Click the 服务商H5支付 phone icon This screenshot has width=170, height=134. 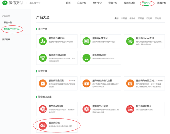86,58
